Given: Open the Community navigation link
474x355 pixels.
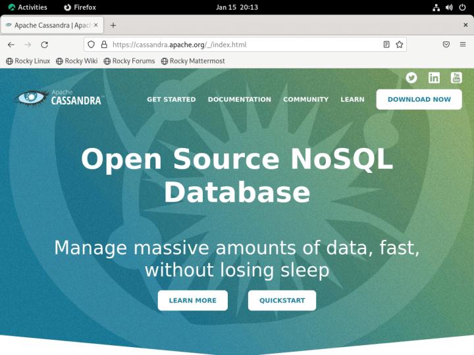Looking at the screenshot, I should pos(305,99).
